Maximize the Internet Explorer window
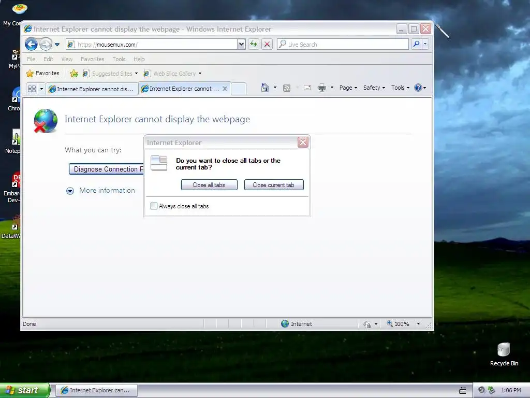 click(x=414, y=29)
